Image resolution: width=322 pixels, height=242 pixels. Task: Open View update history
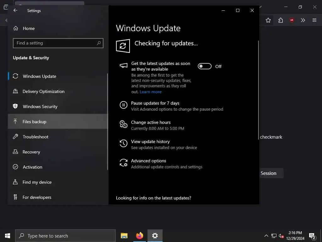[158, 144]
